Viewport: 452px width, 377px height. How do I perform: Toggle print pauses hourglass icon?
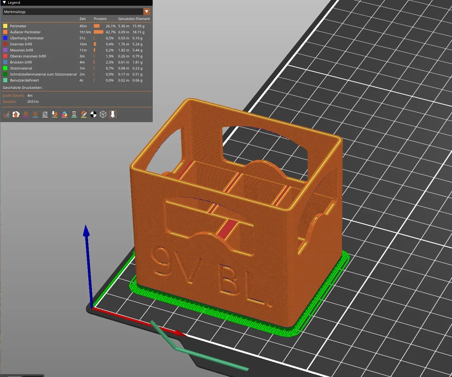[74, 114]
